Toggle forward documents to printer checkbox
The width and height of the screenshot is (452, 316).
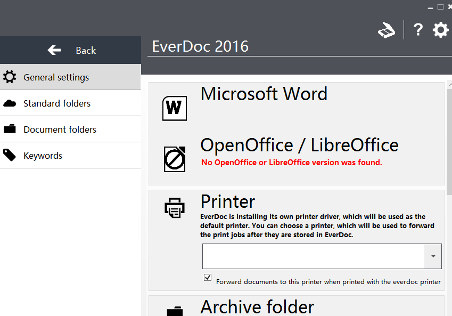[208, 278]
